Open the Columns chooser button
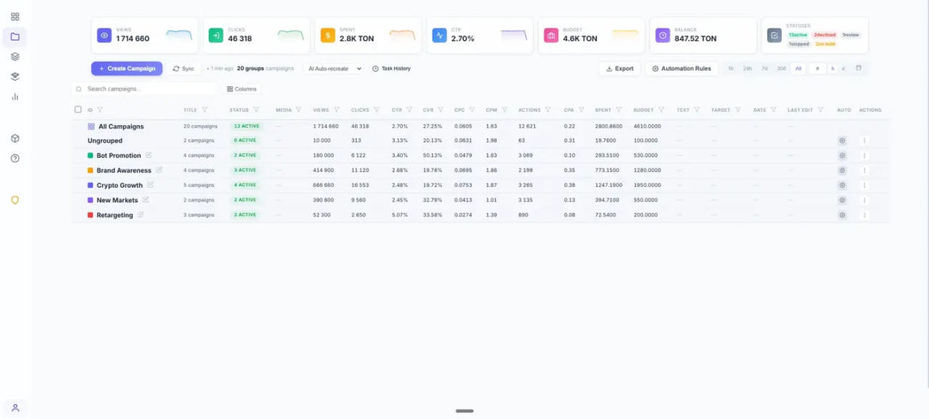Image resolution: width=929 pixels, height=419 pixels. [242, 88]
